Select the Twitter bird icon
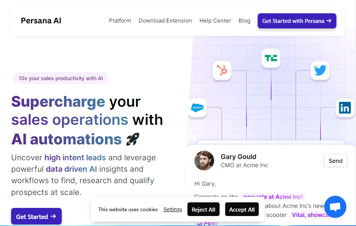 [320, 70]
